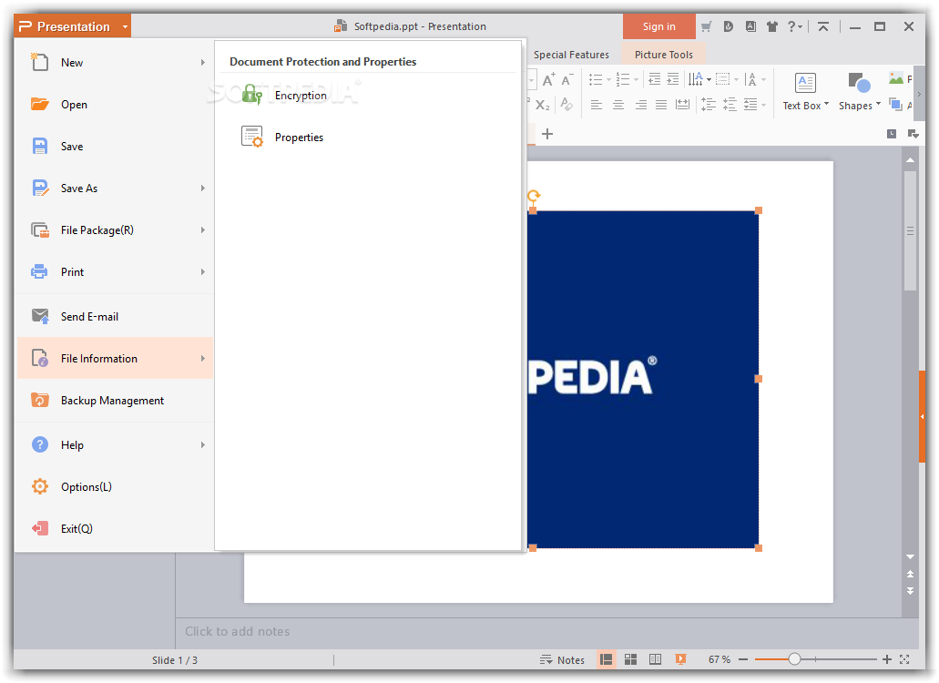This screenshot has width=939, height=683.
Task: Click zoom in plus button
Action: click(x=887, y=659)
